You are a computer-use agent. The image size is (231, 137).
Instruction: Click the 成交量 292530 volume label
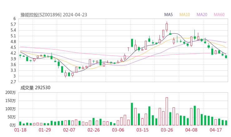coord(35,88)
